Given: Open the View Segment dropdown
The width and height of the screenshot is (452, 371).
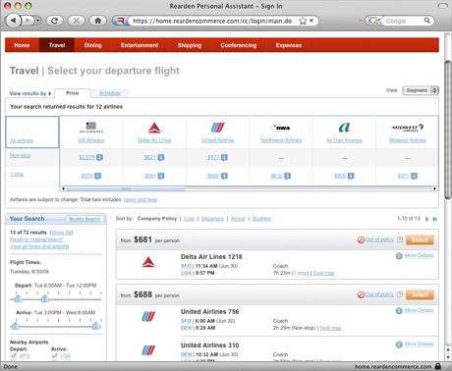Looking at the screenshot, I should tap(421, 90).
